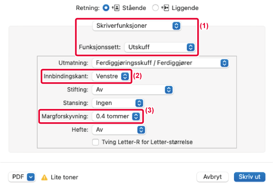Click the portrait page orientation icon
This screenshot has width=273, height=190.
pos(116,8)
